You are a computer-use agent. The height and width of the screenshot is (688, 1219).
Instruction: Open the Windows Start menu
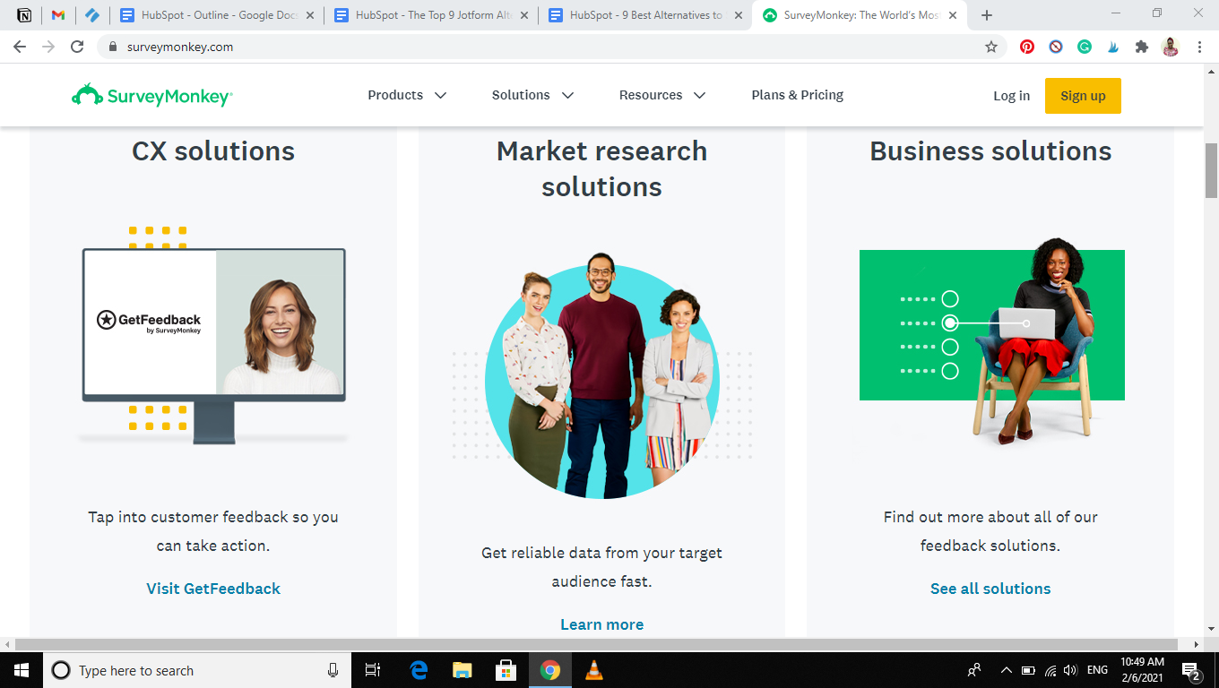[22, 670]
